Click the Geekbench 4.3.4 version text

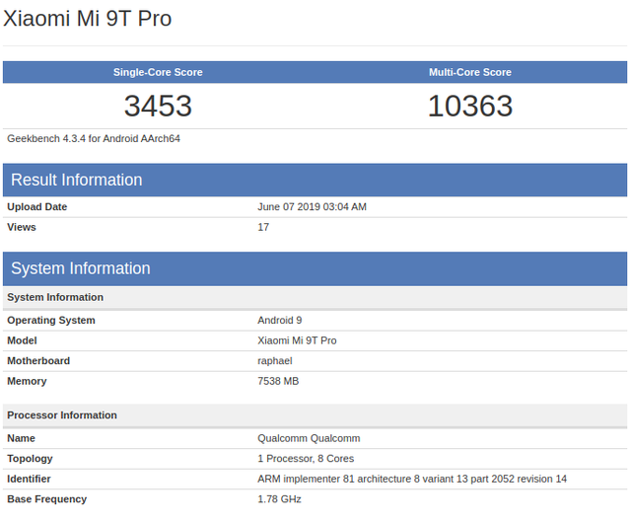point(94,138)
